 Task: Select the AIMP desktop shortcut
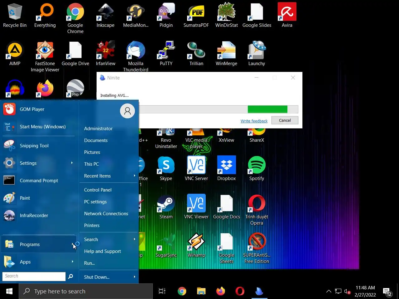pyautogui.click(x=15, y=54)
